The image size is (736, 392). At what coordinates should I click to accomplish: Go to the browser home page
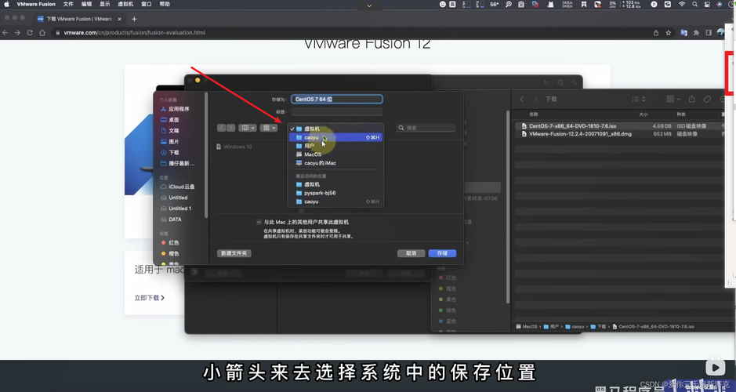coord(42,33)
